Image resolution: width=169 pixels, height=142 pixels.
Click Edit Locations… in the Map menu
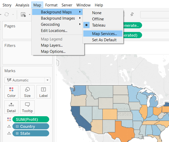tap(54, 31)
